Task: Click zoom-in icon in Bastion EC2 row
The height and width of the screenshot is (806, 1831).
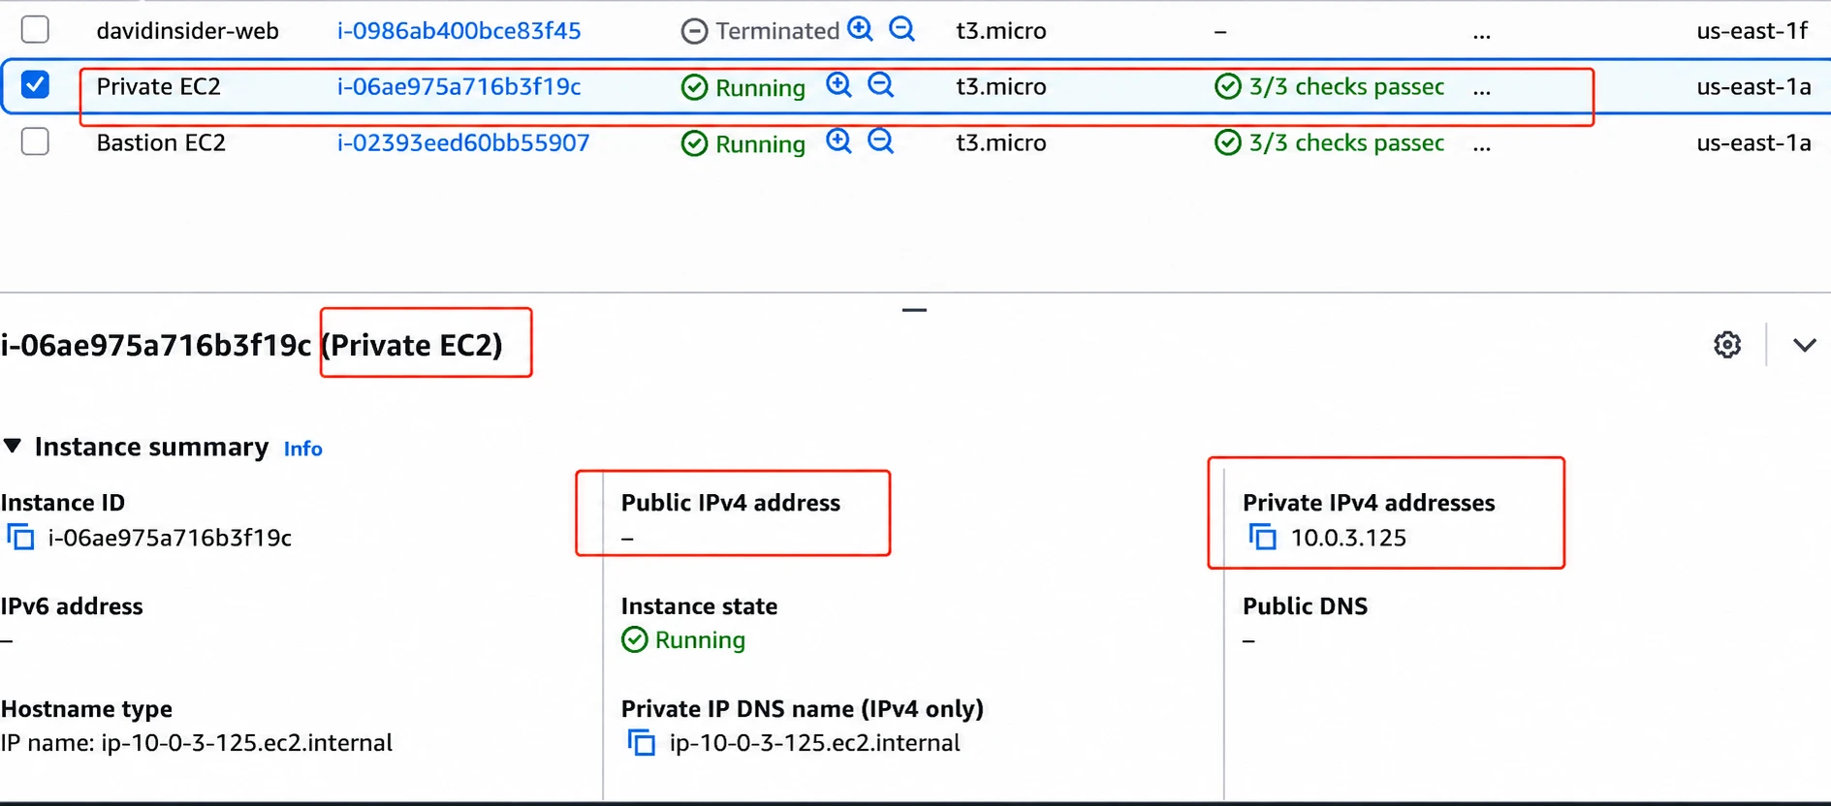Action: tap(838, 141)
